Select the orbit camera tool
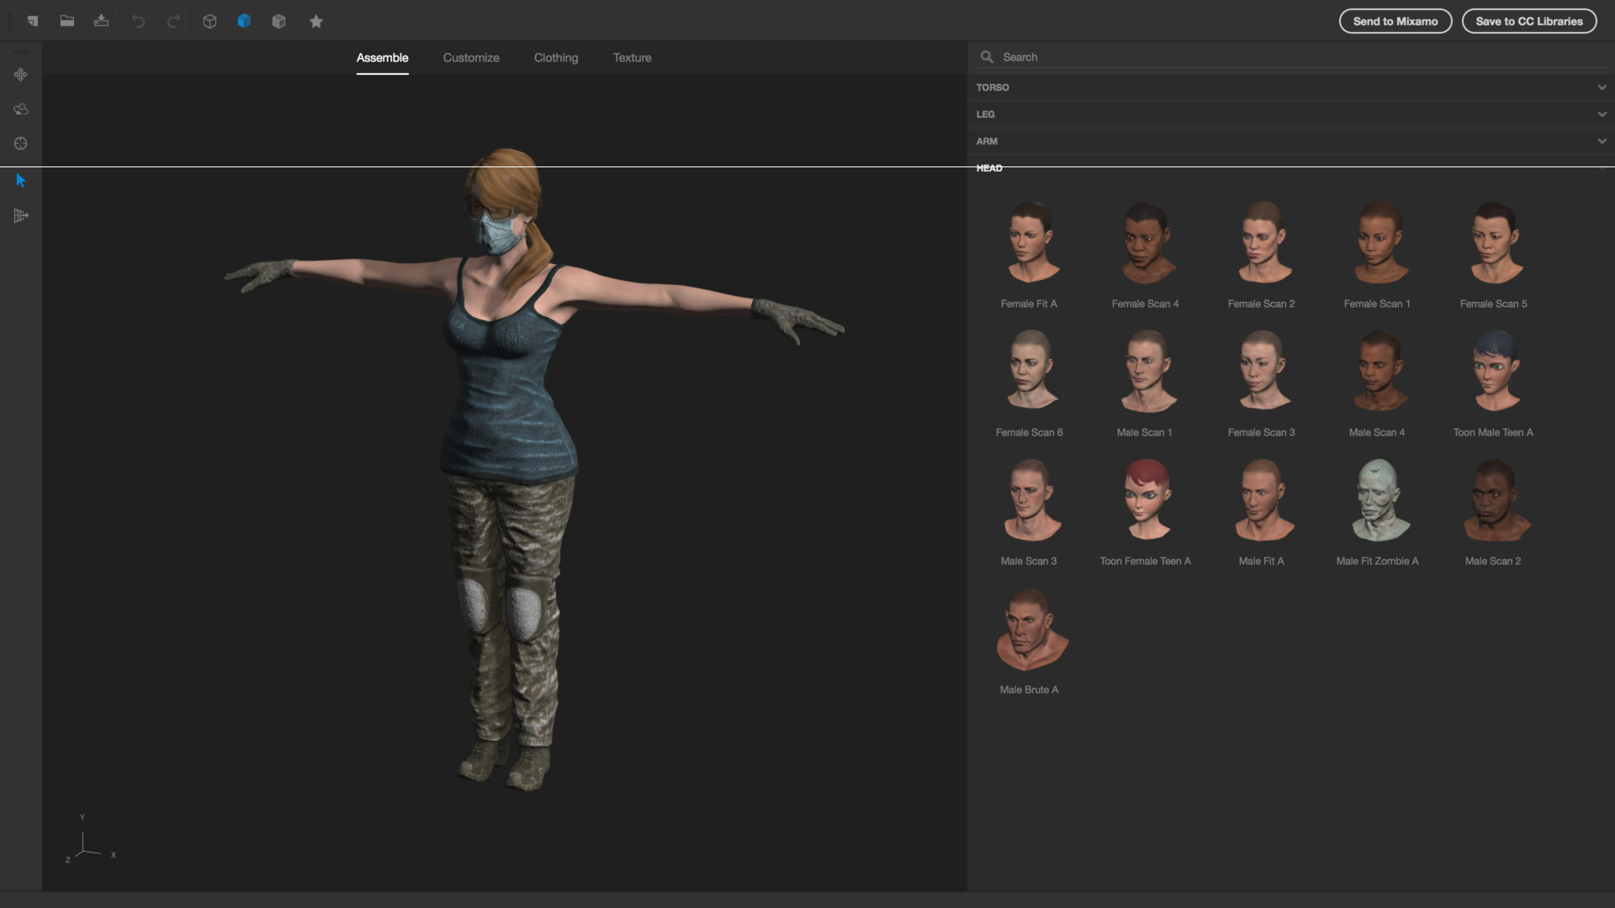This screenshot has height=908, width=1615. [x=21, y=109]
